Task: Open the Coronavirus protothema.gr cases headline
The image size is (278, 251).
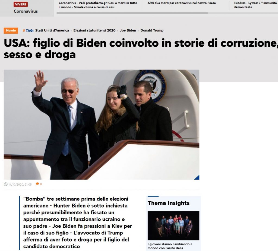Action: click(x=98, y=5)
